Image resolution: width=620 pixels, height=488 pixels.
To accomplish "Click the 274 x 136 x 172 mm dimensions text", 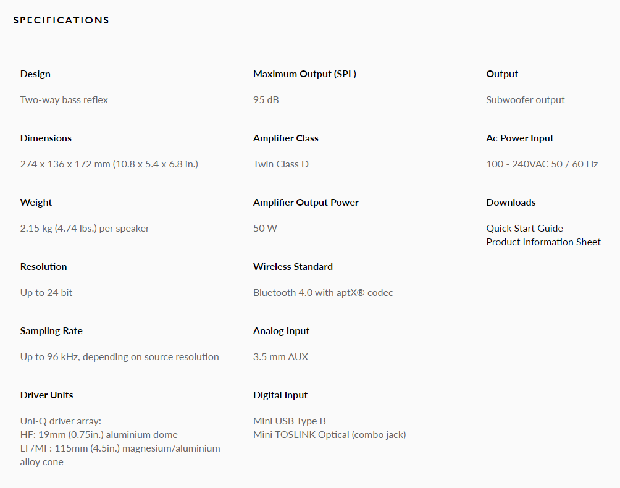I will pos(109,164).
